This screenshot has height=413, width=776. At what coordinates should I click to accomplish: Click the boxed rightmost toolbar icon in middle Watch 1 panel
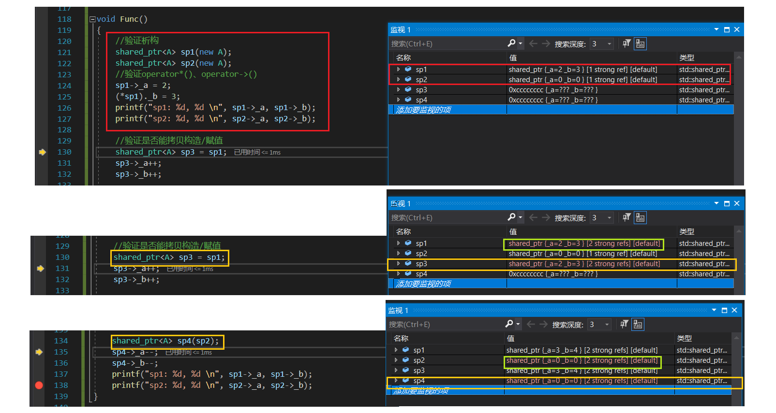click(640, 217)
